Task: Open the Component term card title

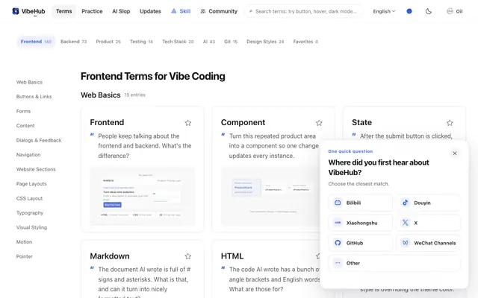Action: click(243, 122)
